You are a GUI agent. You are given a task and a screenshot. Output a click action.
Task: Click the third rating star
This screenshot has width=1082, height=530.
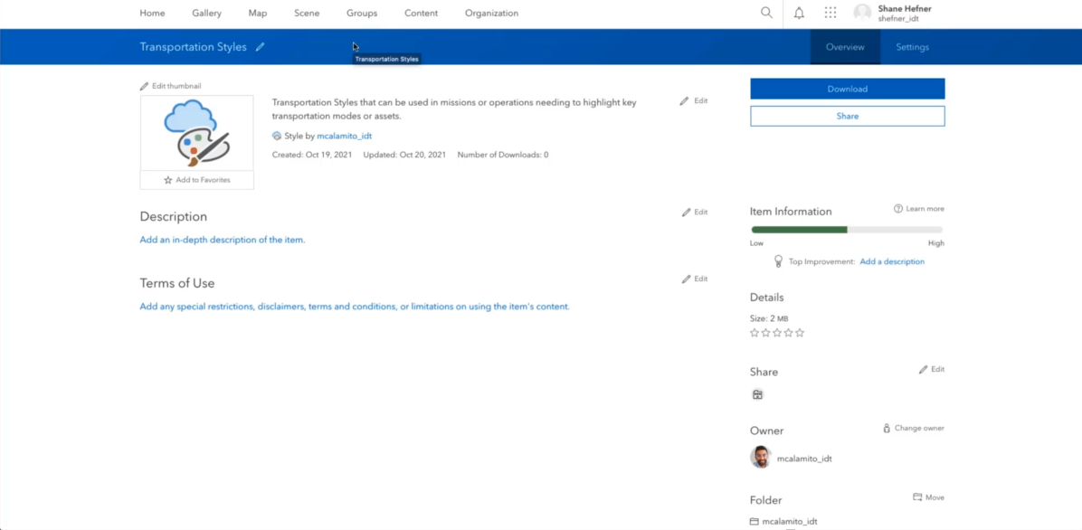777,333
